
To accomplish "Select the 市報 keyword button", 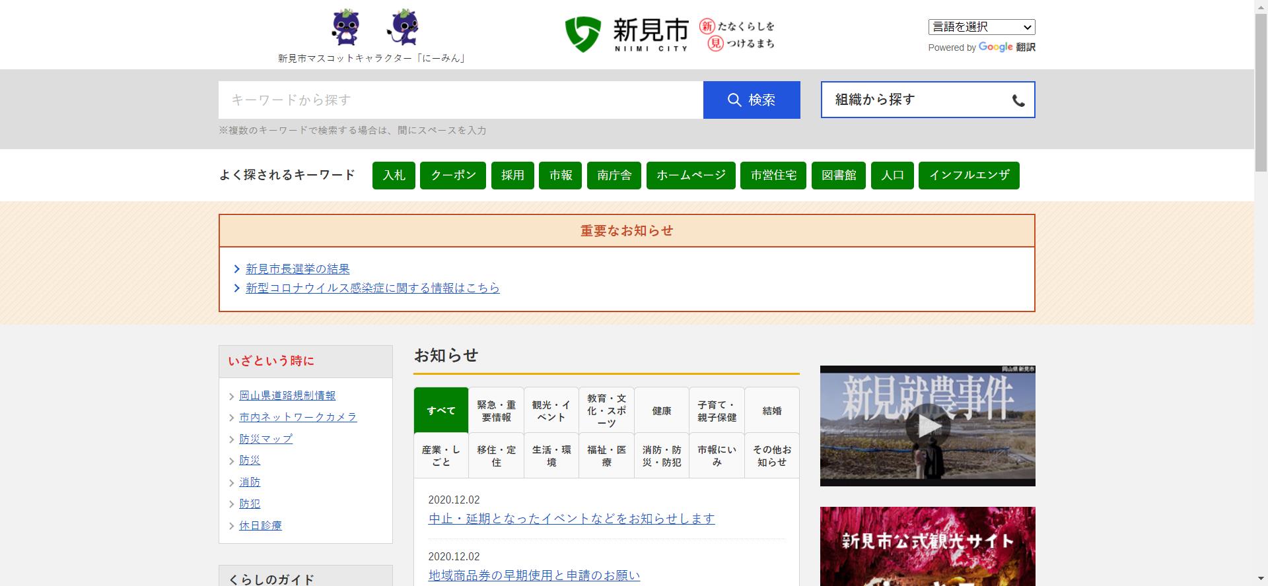I will click(x=561, y=176).
